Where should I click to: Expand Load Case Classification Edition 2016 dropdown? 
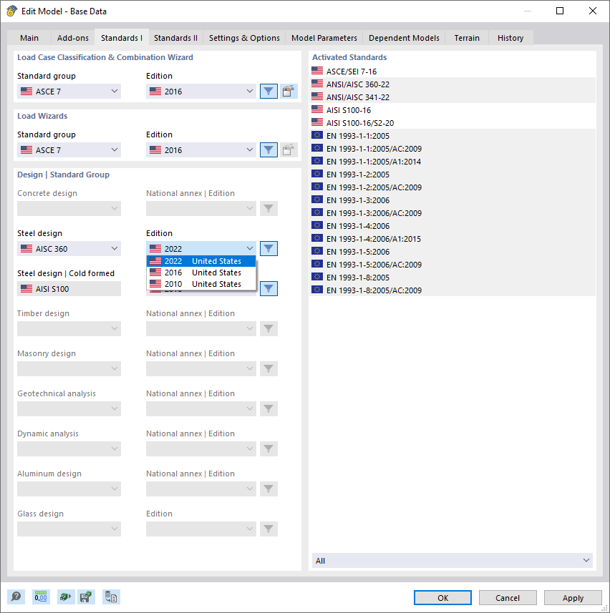pyautogui.click(x=201, y=92)
